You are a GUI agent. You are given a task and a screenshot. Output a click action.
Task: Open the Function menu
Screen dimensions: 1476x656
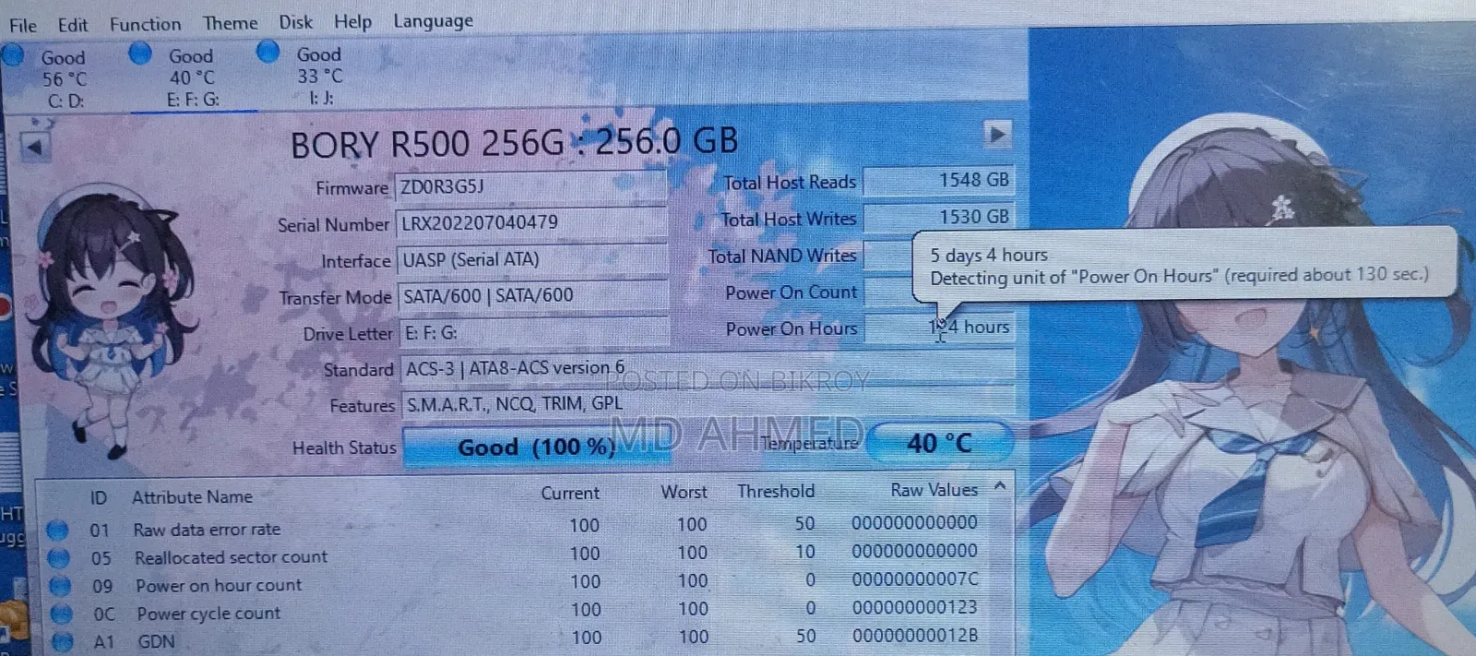pyautogui.click(x=145, y=24)
